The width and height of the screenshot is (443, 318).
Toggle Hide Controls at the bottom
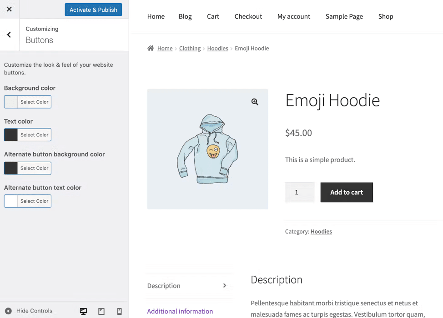(x=29, y=311)
